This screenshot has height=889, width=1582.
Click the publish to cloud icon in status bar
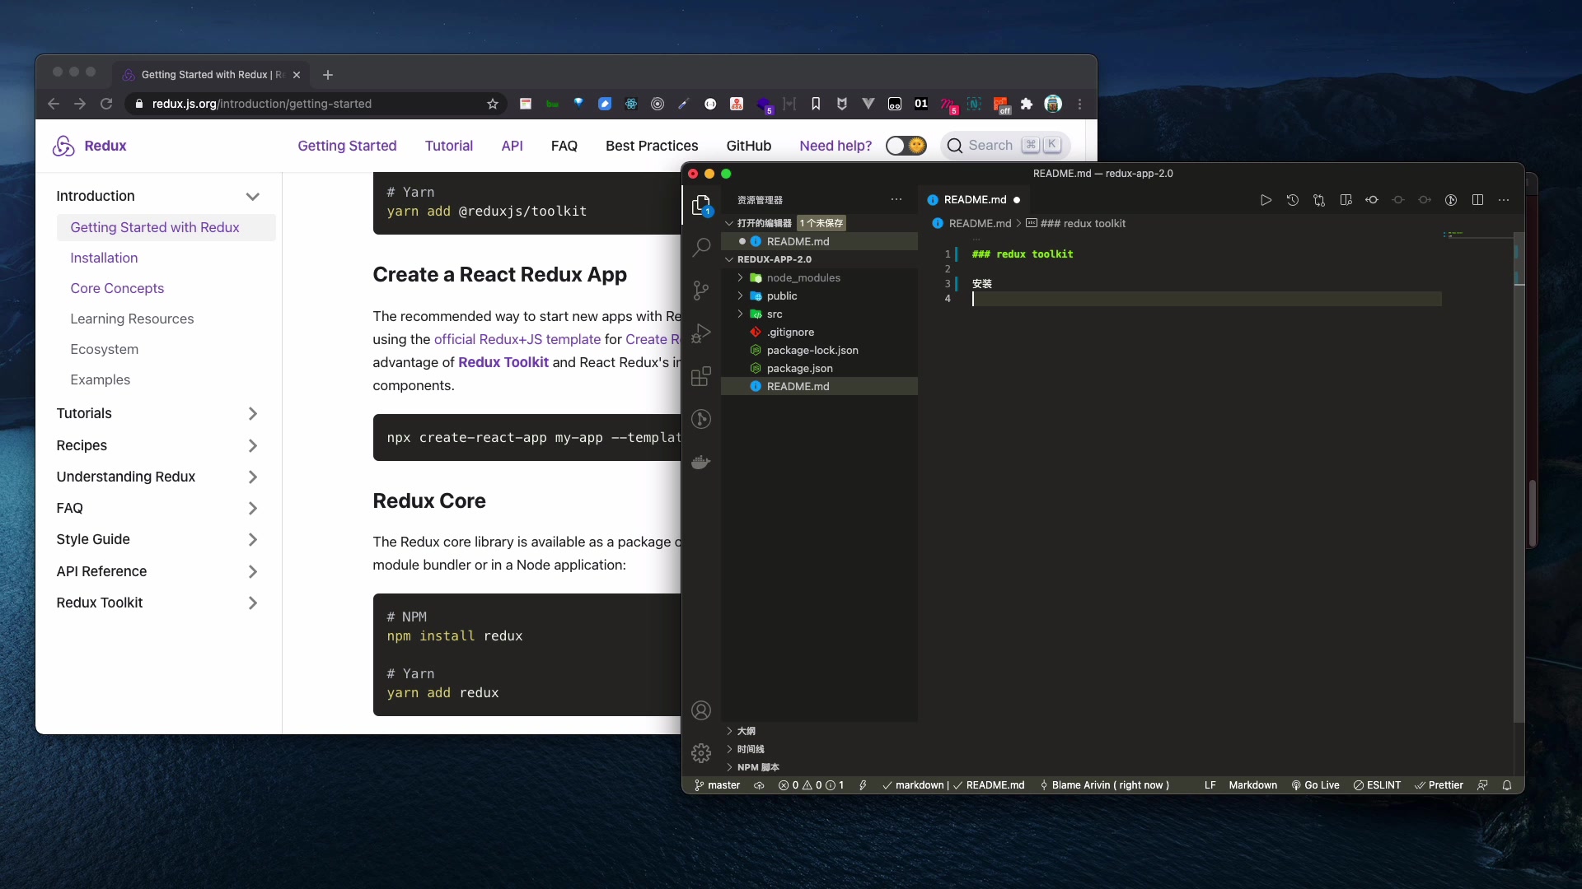point(759,785)
